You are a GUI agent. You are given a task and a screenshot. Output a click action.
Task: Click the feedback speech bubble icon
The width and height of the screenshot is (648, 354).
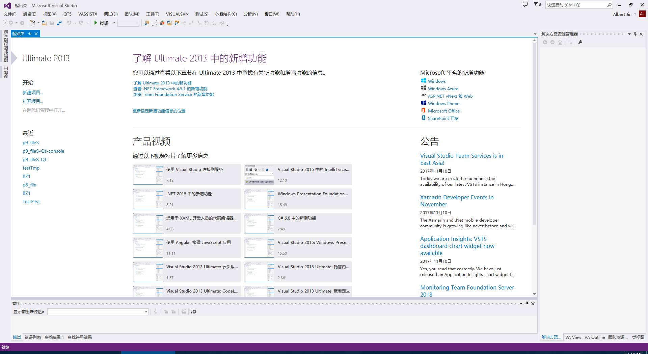[x=525, y=5]
